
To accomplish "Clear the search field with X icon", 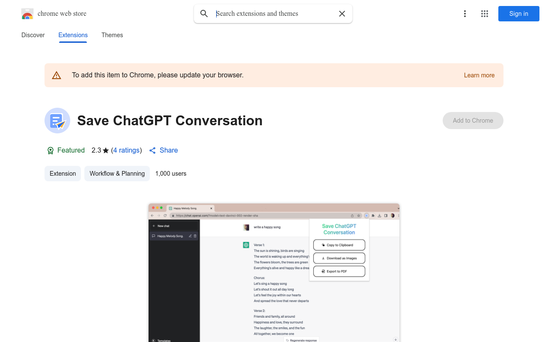I will pyautogui.click(x=342, y=14).
